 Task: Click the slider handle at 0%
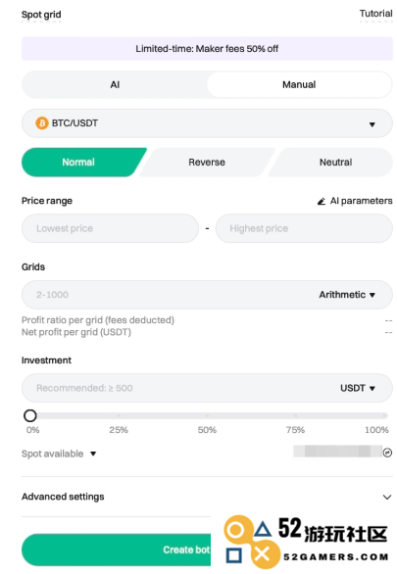click(30, 415)
